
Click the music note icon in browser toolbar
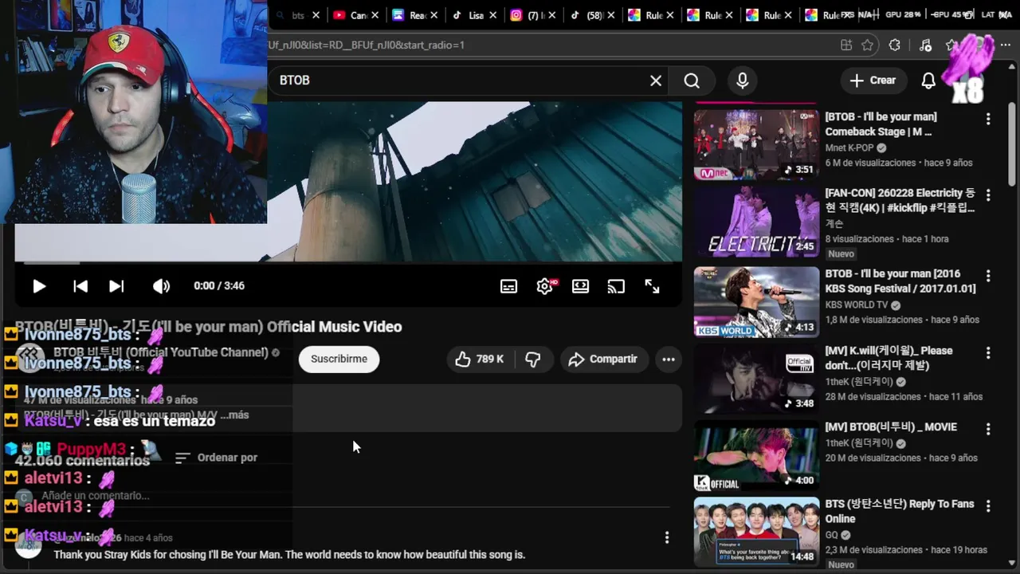[x=925, y=45]
